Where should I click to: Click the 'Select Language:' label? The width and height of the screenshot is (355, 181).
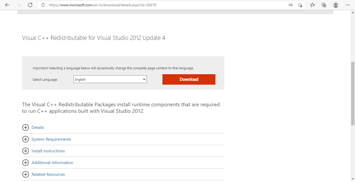[45, 79]
